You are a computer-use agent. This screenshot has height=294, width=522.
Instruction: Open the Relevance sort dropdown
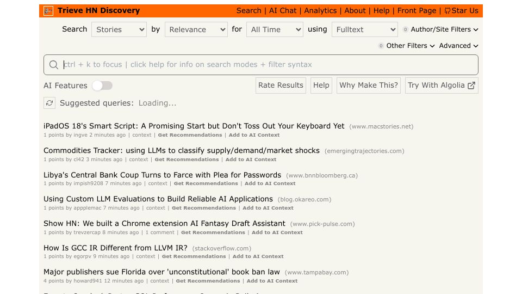tap(196, 29)
